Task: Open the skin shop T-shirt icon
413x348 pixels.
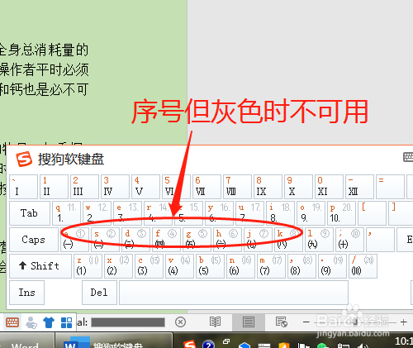Action: pyautogui.click(x=49, y=322)
